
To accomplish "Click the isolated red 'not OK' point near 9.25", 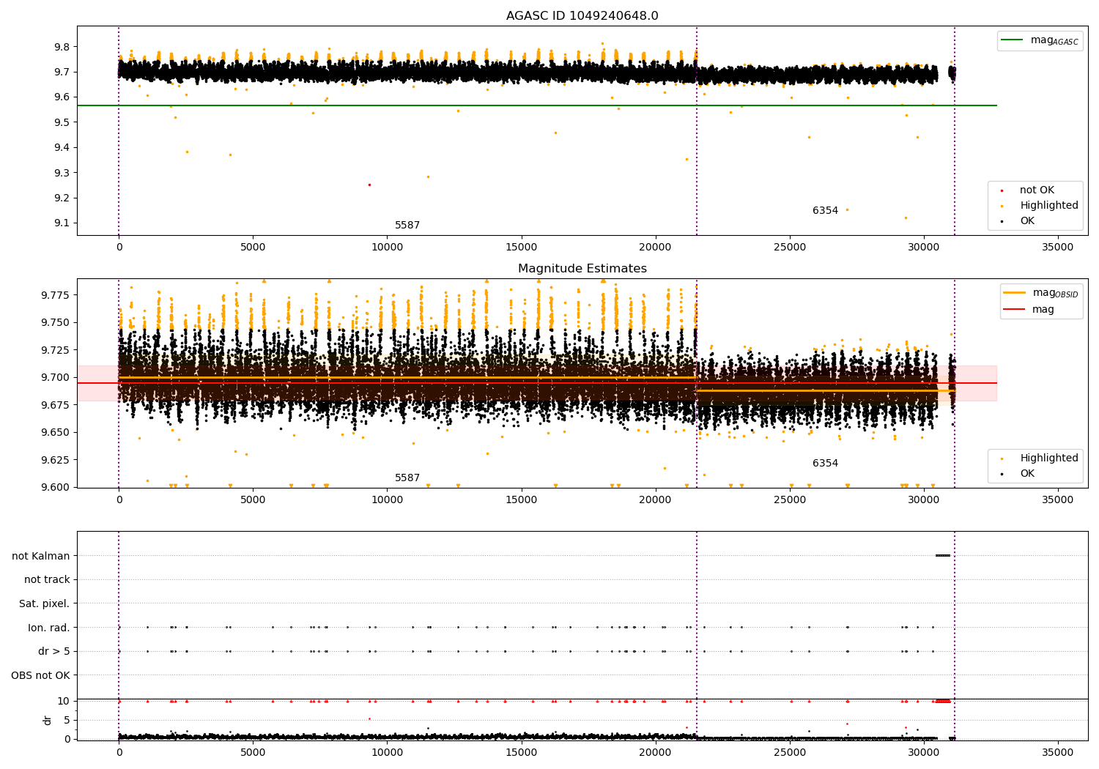I will [369, 185].
